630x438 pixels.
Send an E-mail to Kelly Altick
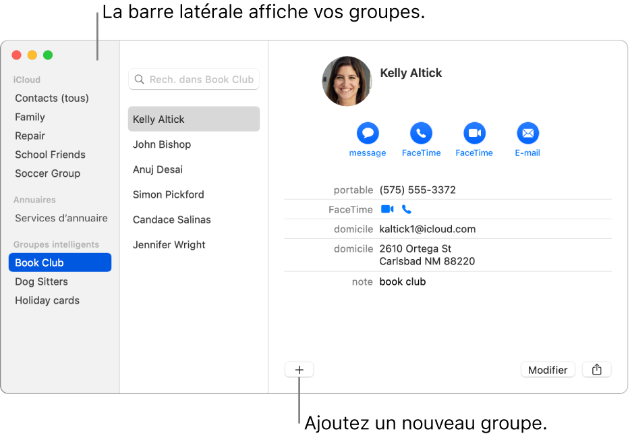tap(527, 133)
